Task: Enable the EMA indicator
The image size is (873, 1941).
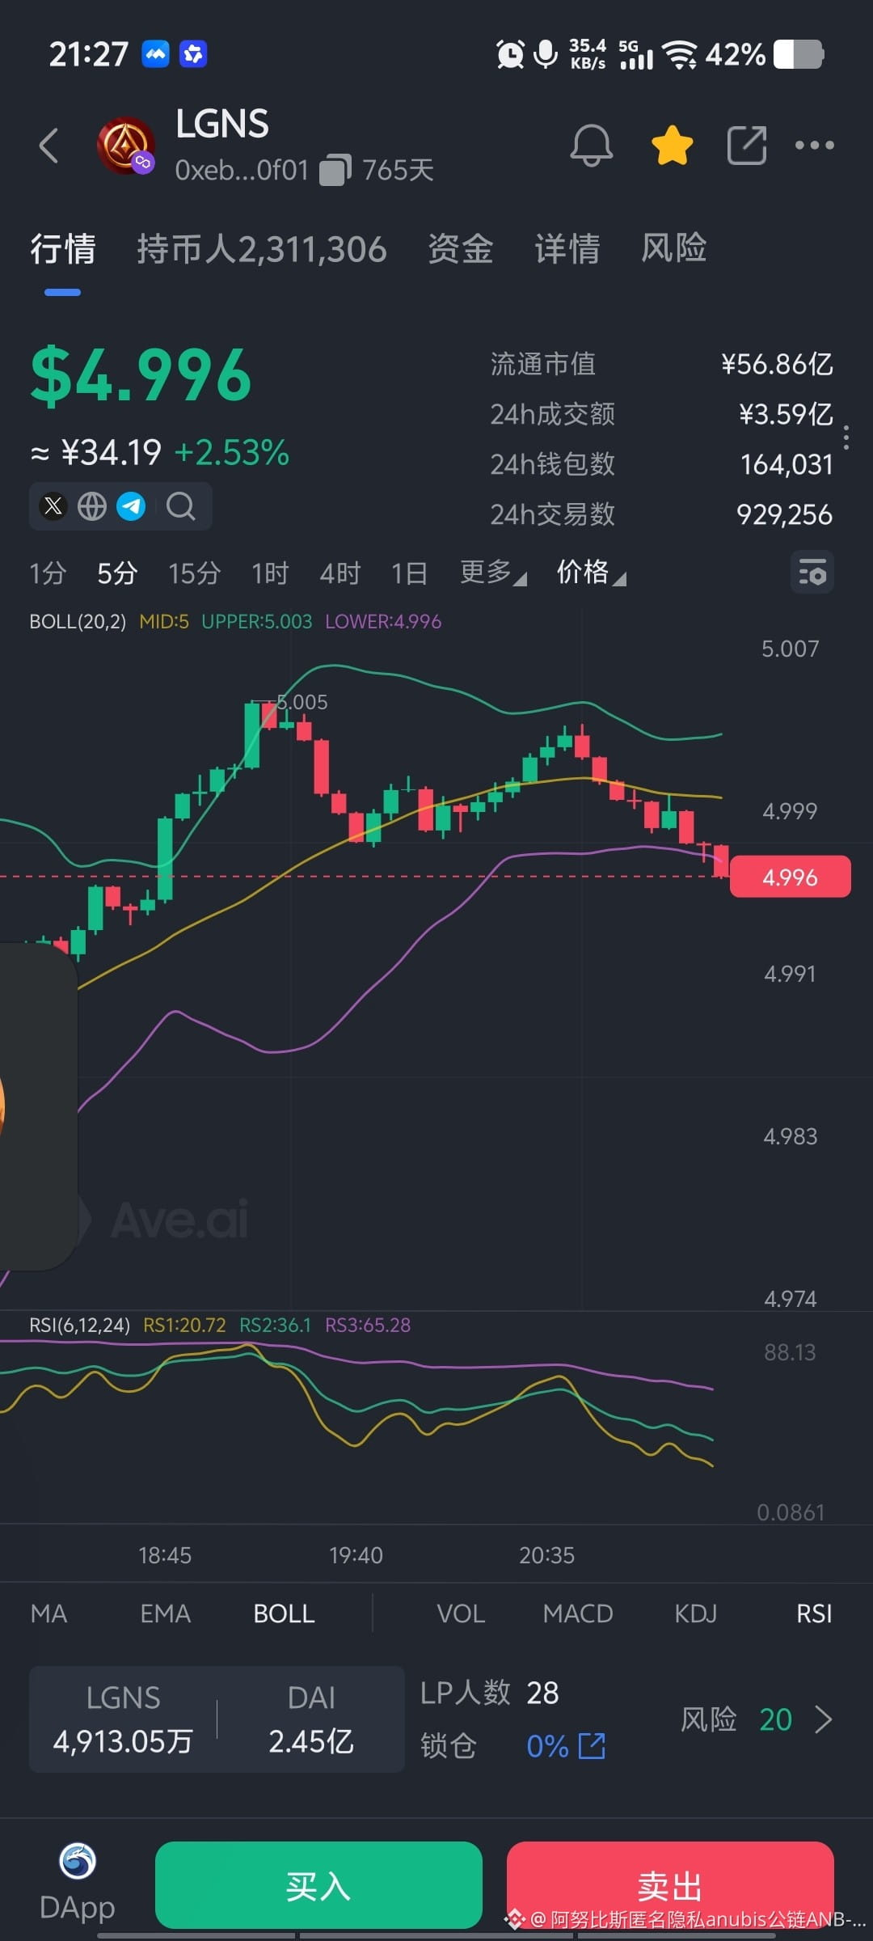Action: pyautogui.click(x=166, y=1613)
